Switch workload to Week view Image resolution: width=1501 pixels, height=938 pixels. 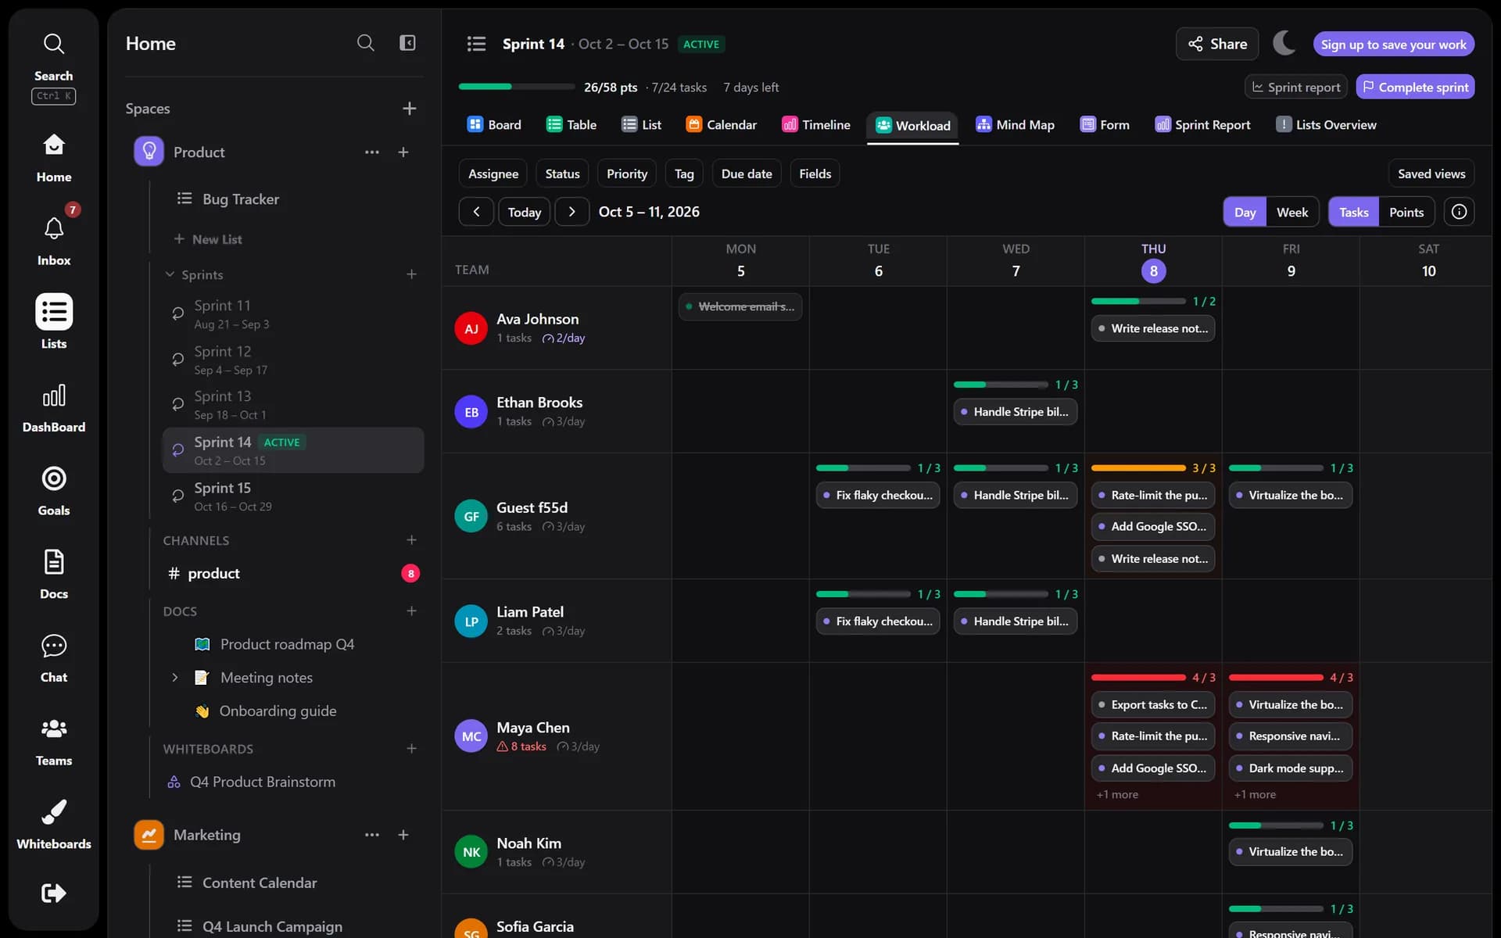(x=1292, y=212)
